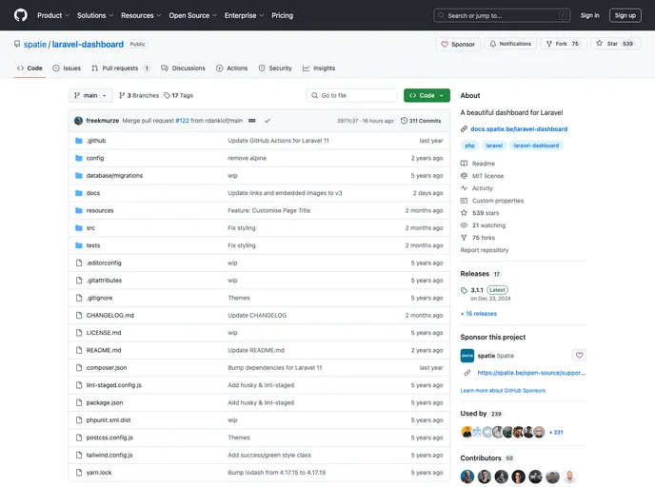Click the tests folder icon
Image resolution: width=655 pixels, height=487 pixels.
(x=78, y=245)
